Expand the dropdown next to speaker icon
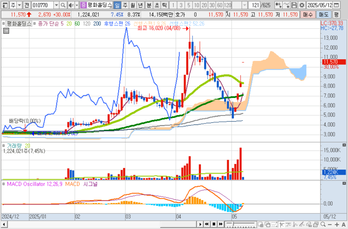 [x=77, y=5]
